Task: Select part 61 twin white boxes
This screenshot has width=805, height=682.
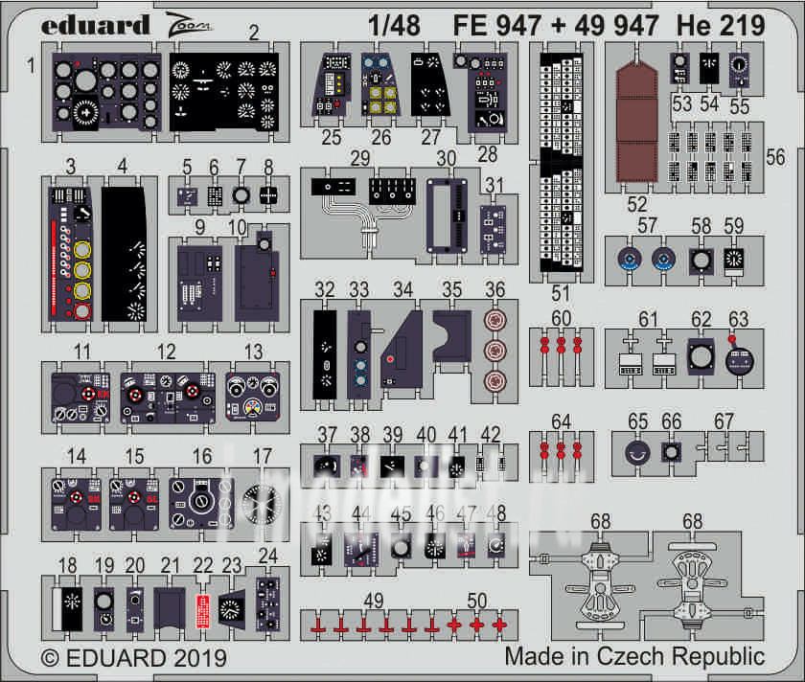Action: [x=648, y=357]
